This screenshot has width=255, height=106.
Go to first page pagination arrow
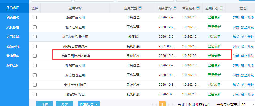pyautogui.click(x=152, y=105)
